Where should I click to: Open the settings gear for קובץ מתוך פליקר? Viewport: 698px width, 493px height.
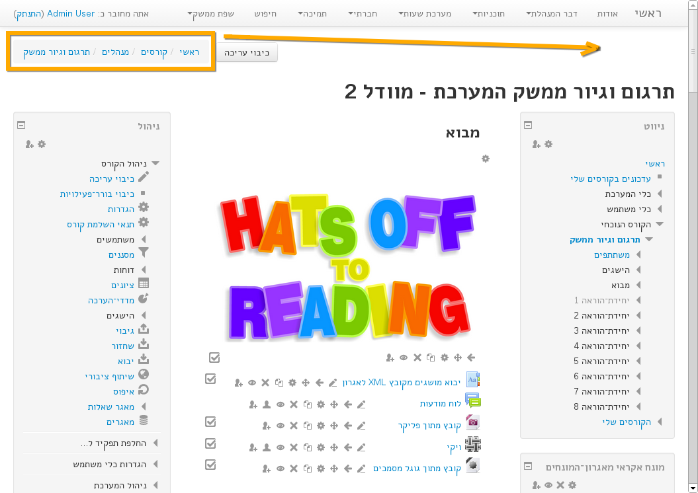click(321, 426)
